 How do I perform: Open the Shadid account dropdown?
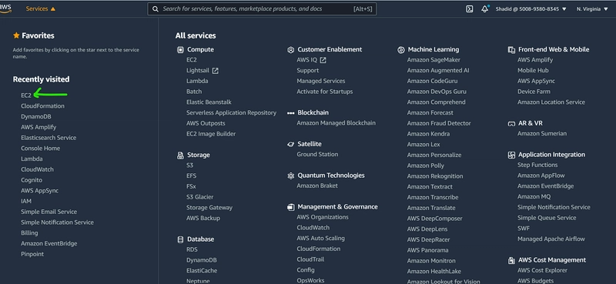pyautogui.click(x=531, y=9)
